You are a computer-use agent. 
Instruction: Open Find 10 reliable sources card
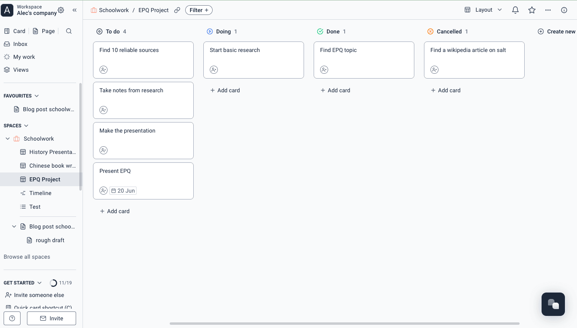(143, 60)
